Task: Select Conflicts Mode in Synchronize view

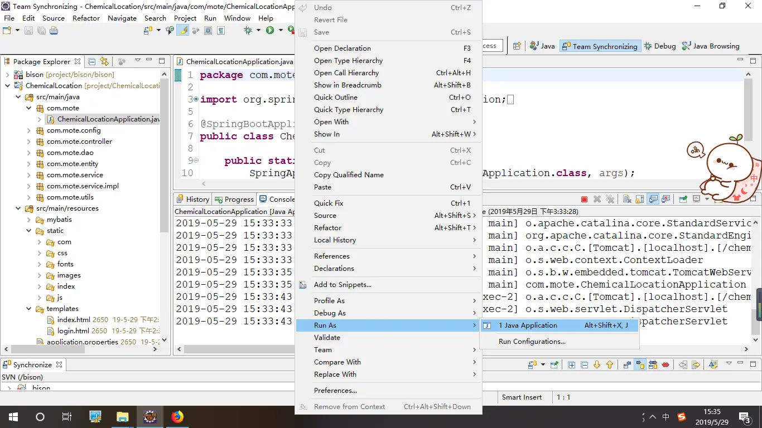Action: click(665, 365)
